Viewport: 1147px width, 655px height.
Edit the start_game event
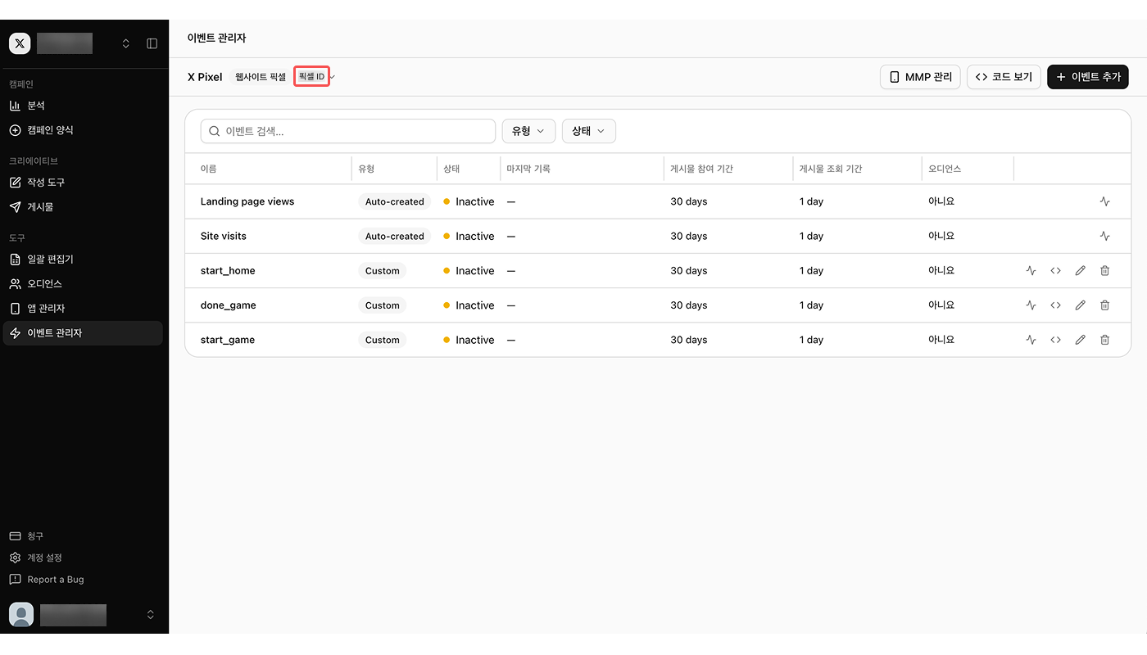(1080, 339)
